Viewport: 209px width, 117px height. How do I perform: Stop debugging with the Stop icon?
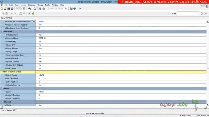66,9
